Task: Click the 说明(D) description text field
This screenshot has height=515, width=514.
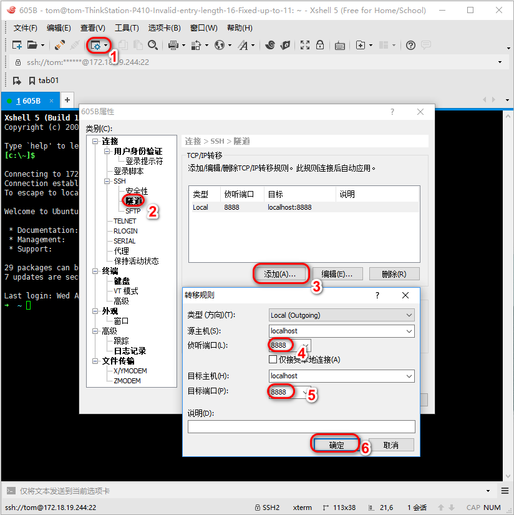Action: click(301, 426)
